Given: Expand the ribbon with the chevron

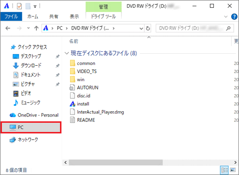Looking at the screenshot, I should click(226, 16).
